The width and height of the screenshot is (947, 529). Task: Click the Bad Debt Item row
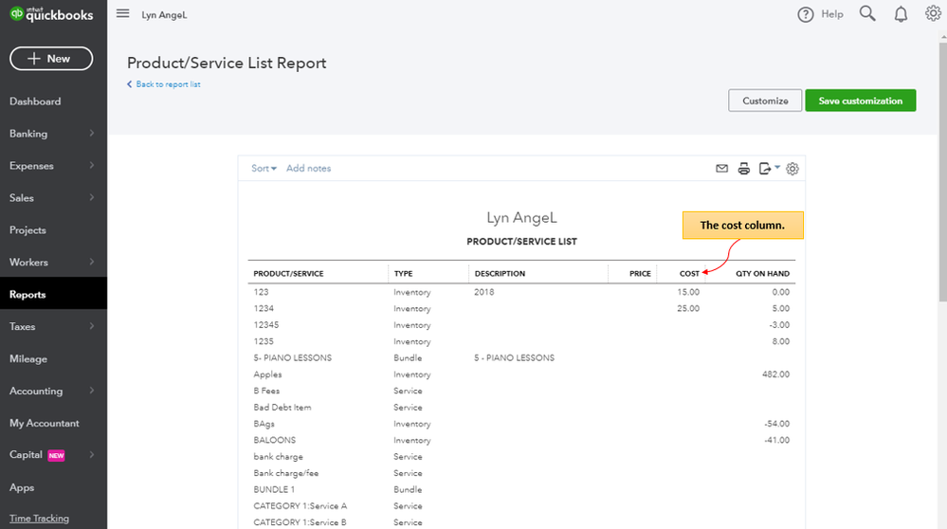[521, 408]
